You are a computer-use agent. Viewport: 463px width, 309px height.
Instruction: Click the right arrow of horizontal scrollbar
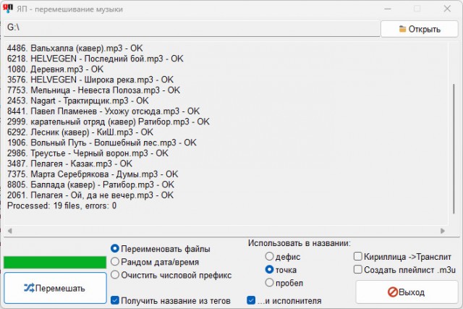tap(445, 232)
